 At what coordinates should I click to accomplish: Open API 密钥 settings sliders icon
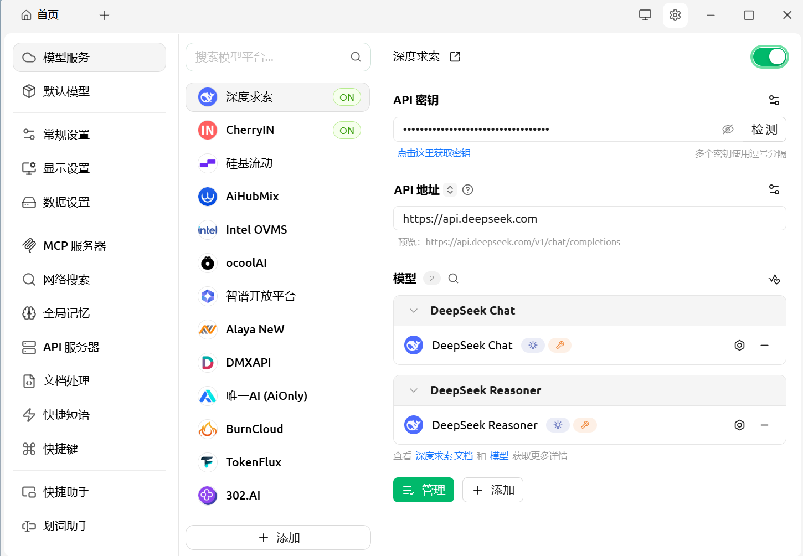pos(774,100)
